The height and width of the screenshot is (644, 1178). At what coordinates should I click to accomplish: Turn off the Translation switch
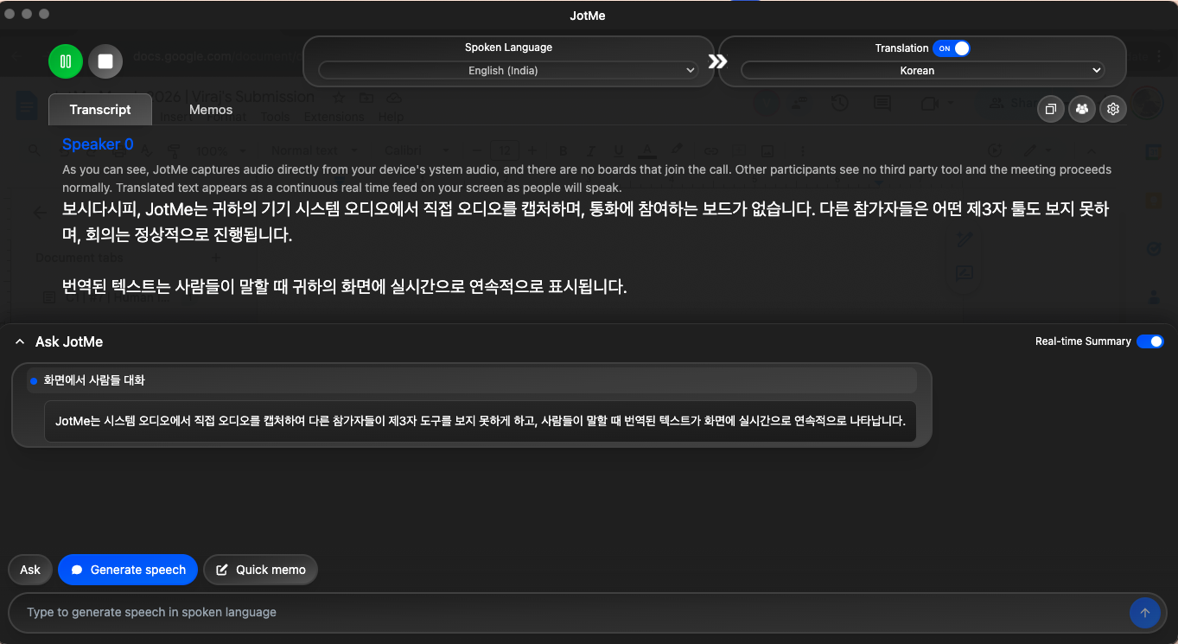(x=952, y=48)
